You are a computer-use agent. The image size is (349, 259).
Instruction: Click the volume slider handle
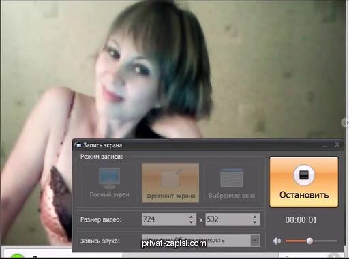[x=309, y=241]
